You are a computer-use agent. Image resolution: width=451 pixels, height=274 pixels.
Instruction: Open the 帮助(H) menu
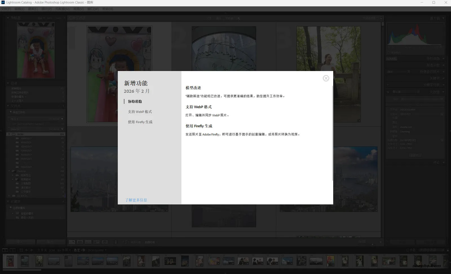(x=108, y=9)
